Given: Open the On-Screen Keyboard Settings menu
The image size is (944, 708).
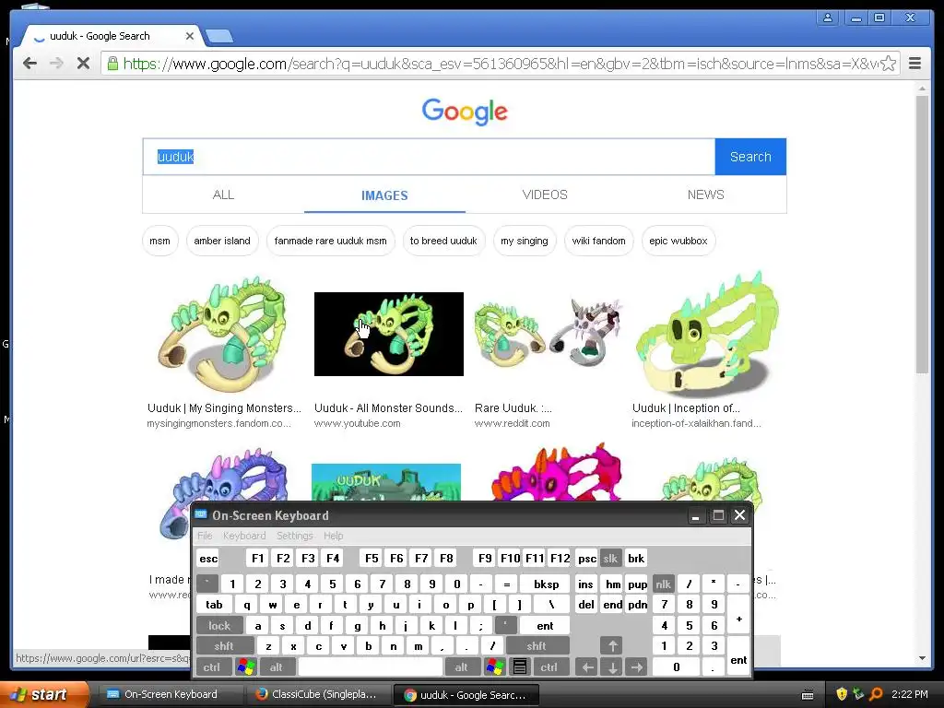Looking at the screenshot, I should (x=294, y=536).
